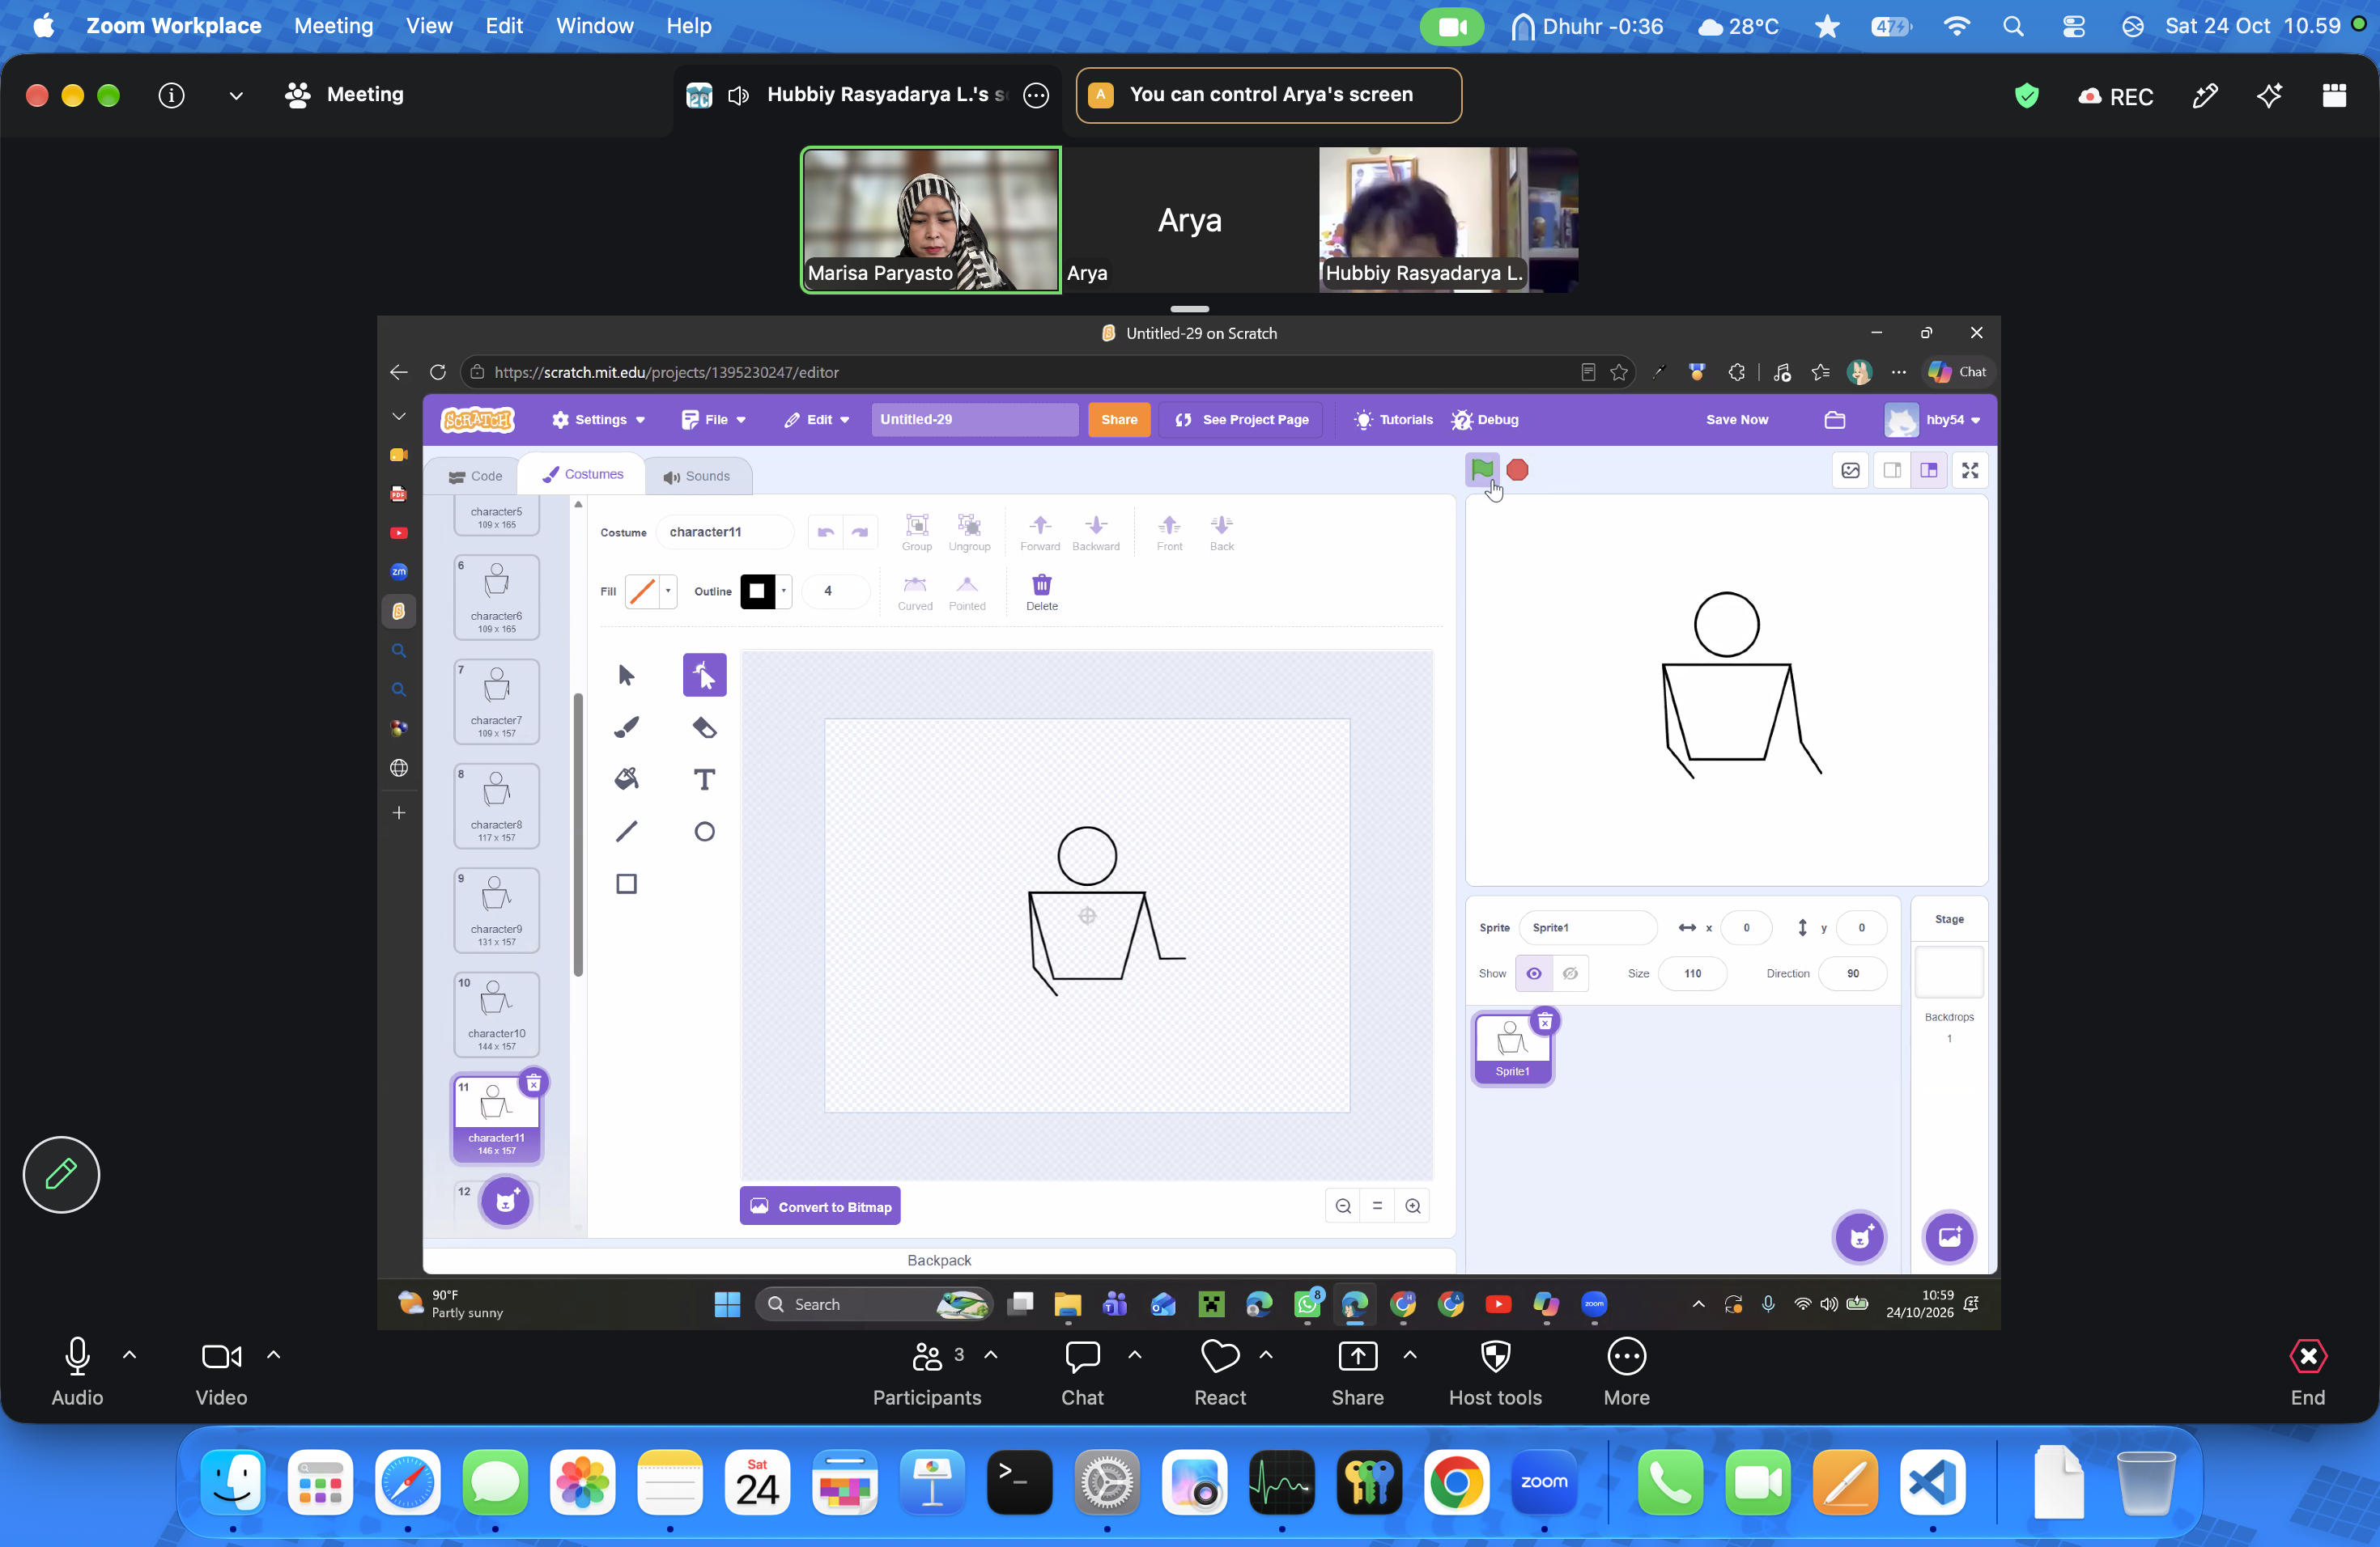Viewport: 2380px width, 1547px height.
Task: Select the Line tool
Action: tap(626, 830)
